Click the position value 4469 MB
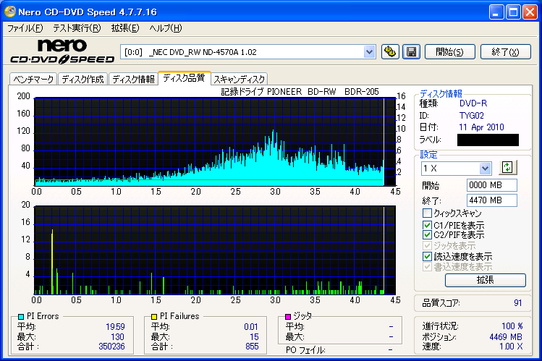The image size is (542, 361). pos(506,337)
